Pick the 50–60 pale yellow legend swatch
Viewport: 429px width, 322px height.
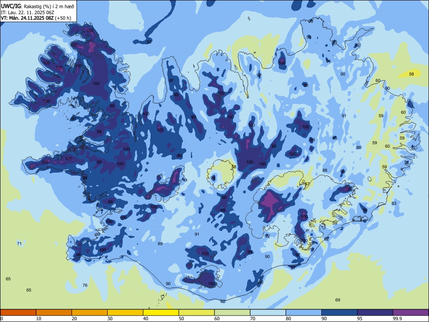(x=196, y=313)
